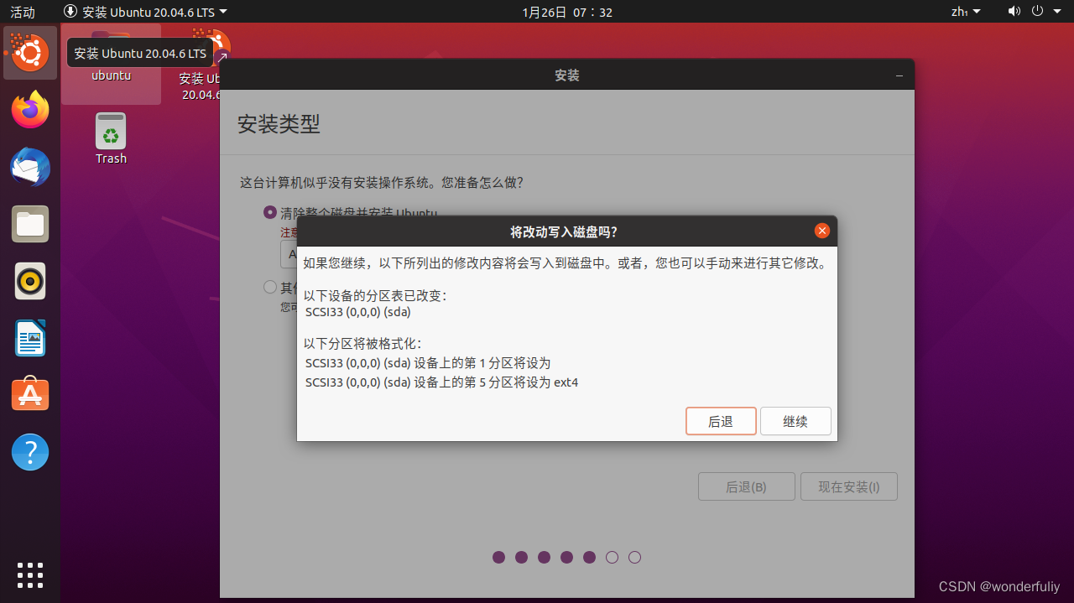Close the write changes dialog with X
This screenshot has height=603, width=1074.
[822, 231]
